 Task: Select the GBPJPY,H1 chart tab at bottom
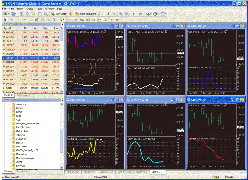(141, 172)
